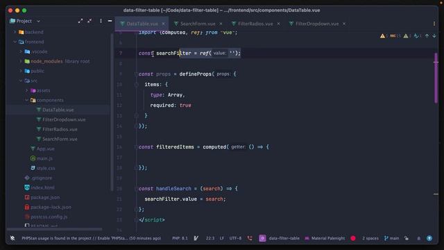Go to previous highlighted error arrow
Viewport: 444px width, 250px height.
click(427, 36)
